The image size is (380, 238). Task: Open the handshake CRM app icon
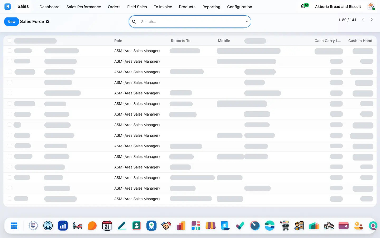pyautogui.click(x=166, y=226)
